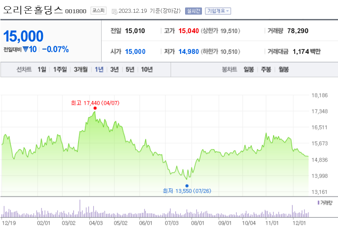
Task: Switch to the 3년 chart period
Action: pyautogui.click(x=114, y=69)
